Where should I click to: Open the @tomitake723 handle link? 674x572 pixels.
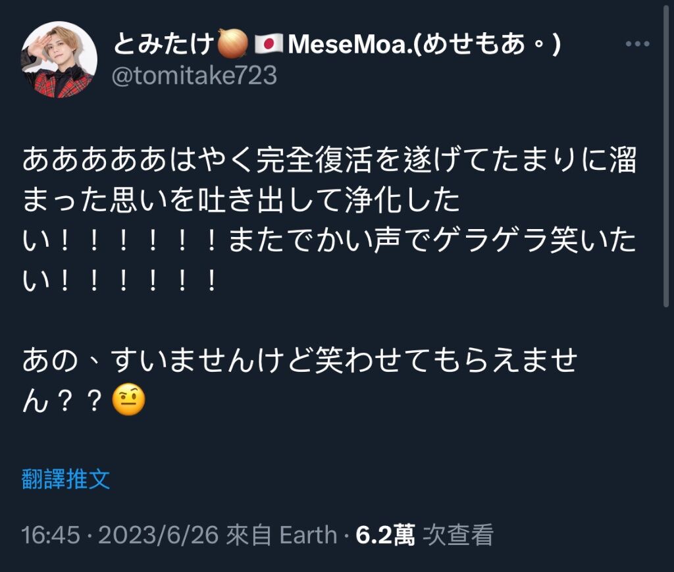(x=194, y=76)
